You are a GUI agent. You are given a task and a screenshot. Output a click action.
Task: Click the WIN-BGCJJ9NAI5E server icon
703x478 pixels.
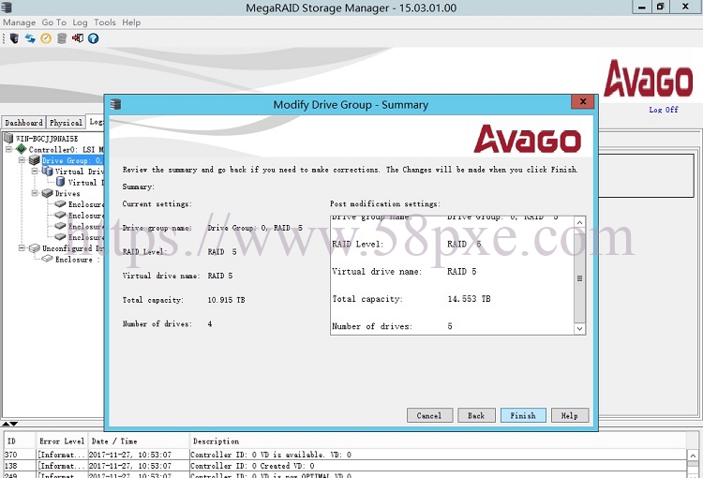pos(8,138)
